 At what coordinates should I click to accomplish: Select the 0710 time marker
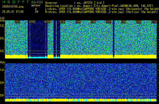pyautogui.click(x=154, y=22)
